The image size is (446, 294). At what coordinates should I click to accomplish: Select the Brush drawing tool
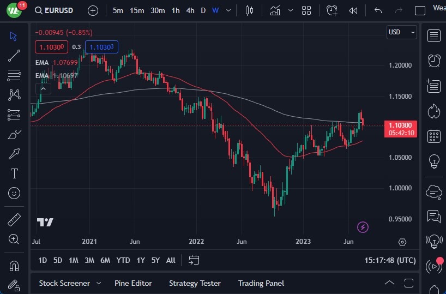click(14, 134)
